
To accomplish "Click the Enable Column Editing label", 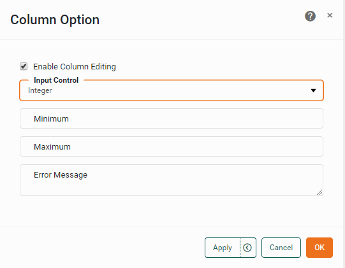I will click(x=75, y=67).
